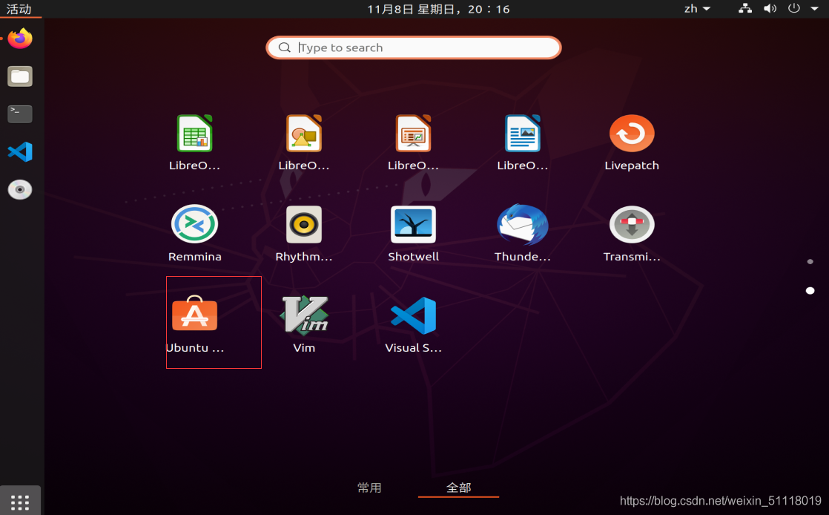829x515 pixels.
Task: Launch LibreOffice Draw app
Action: pyautogui.click(x=304, y=134)
